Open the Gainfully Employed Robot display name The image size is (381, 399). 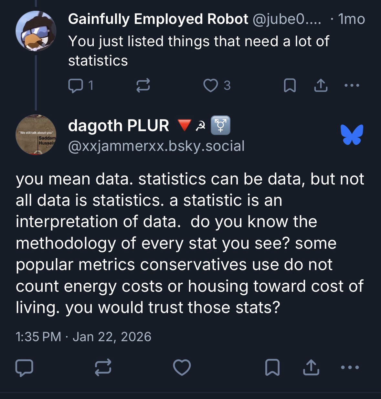click(x=158, y=19)
